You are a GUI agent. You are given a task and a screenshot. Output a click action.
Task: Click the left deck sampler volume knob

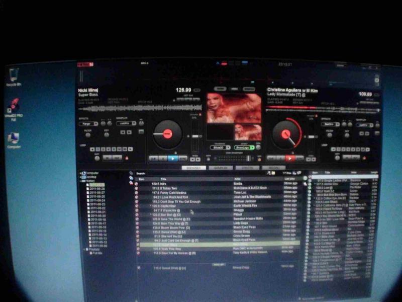pyautogui.click(x=141, y=123)
